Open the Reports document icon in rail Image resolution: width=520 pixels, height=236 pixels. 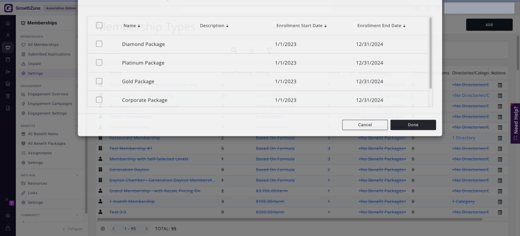(8, 108)
